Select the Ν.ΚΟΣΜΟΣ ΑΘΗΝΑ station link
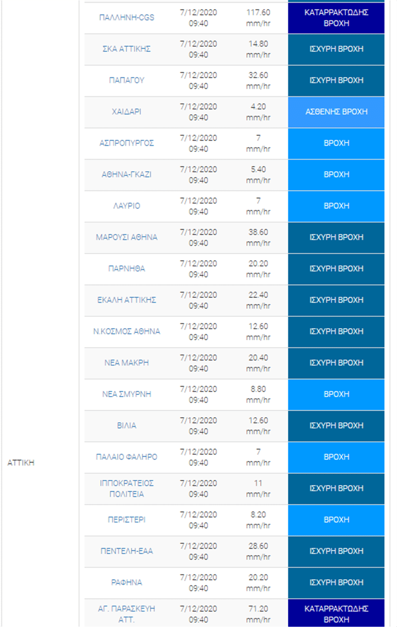This screenshot has width=397, height=627. pos(126,331)
